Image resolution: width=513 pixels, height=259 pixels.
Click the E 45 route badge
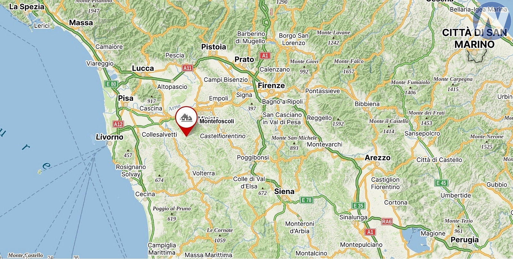[x=441, y=183]
